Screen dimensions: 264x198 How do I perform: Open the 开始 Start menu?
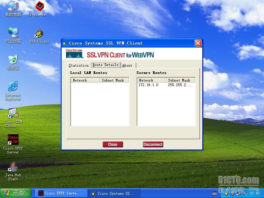tap(16, 193)
